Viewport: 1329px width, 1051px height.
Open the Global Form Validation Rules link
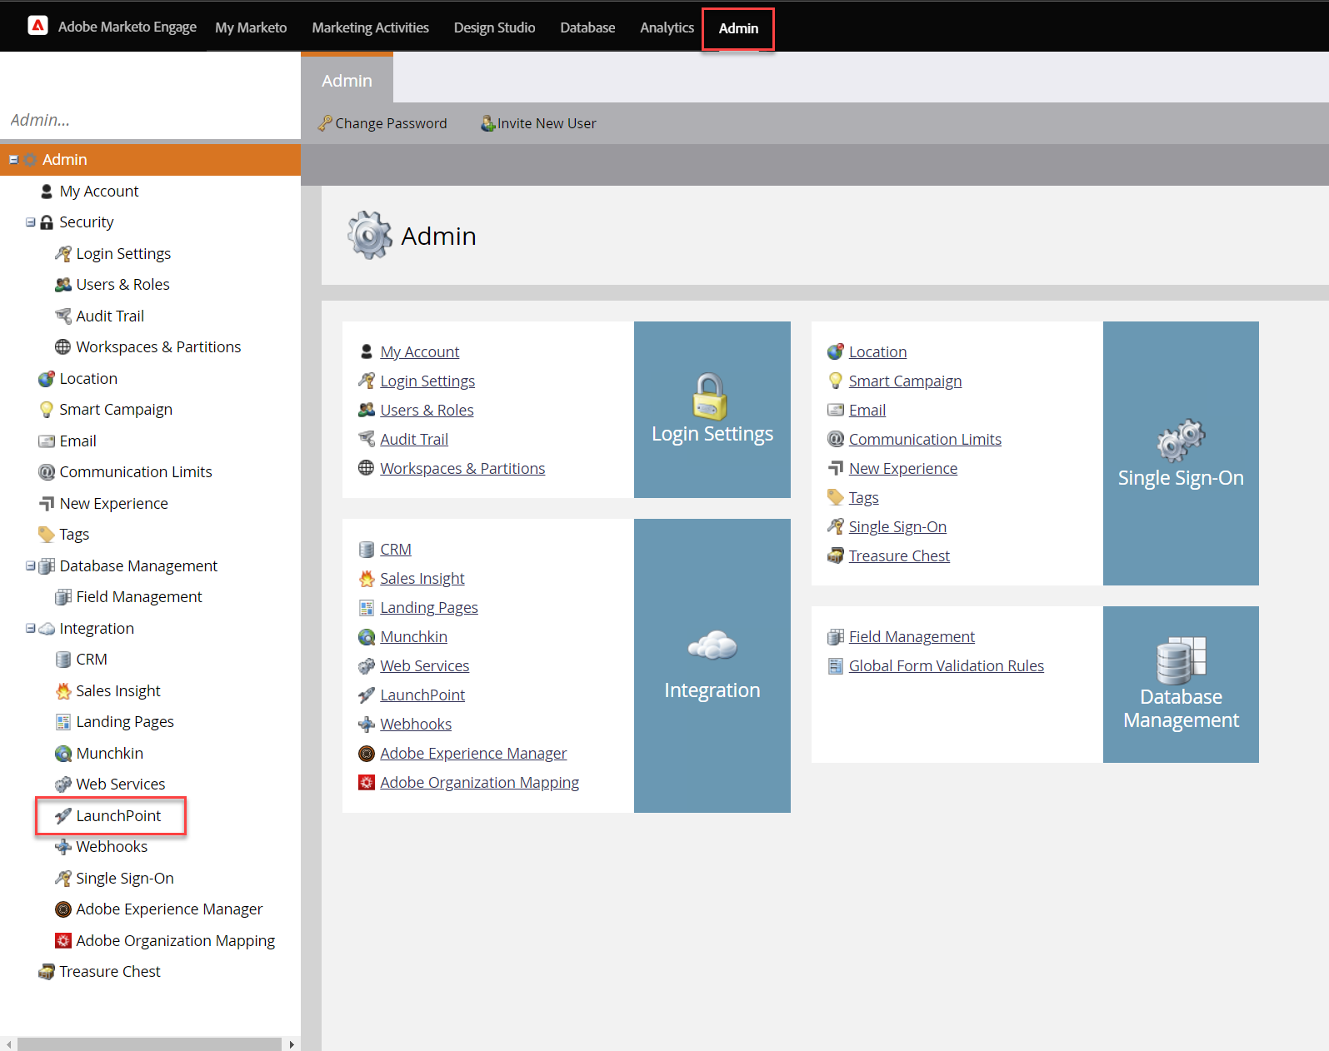947,666
